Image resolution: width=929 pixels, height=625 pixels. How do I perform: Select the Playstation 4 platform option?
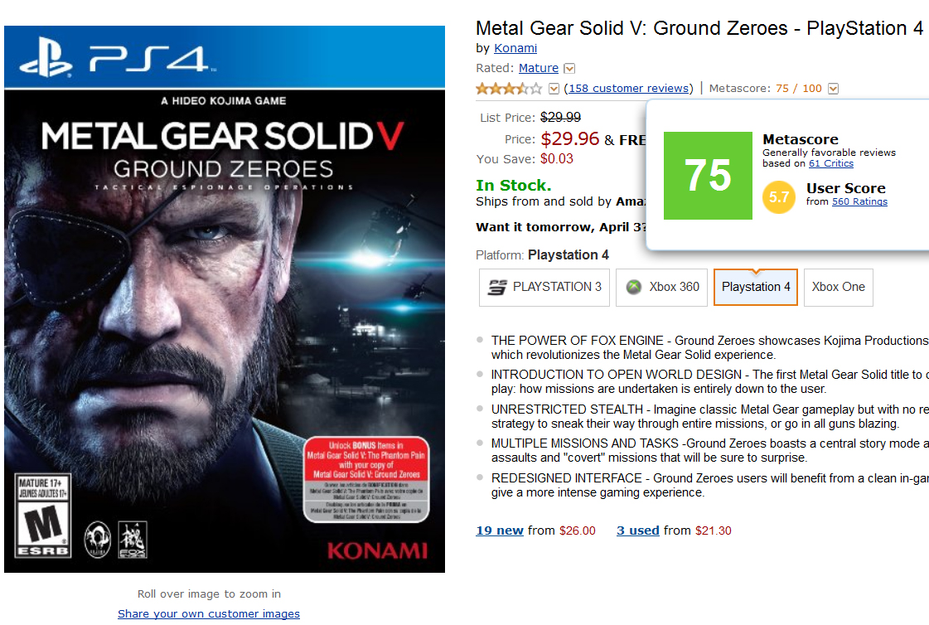coord(755,287)
